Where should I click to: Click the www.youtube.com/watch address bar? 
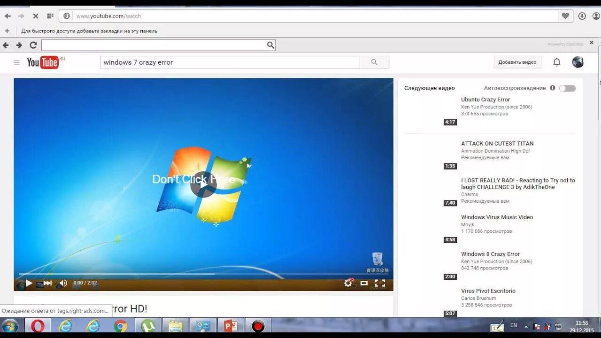[x=308, y=16]
